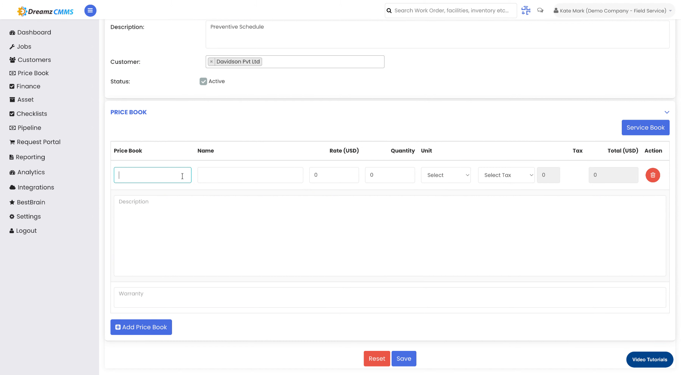Open Kate Mark account dropdown
This screenshot has width=681, height=375.
pyautogui.click(x=613, y=11)
